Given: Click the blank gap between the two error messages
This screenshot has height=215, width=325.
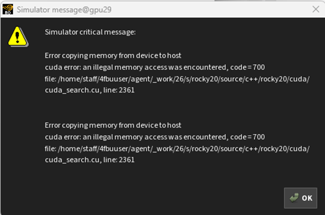Looking at the screenshot, I should tap(177, 108).
